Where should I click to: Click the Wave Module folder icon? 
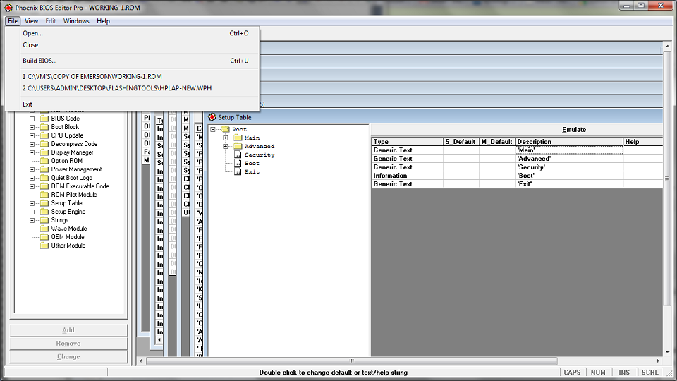click(x=44, y=229)
